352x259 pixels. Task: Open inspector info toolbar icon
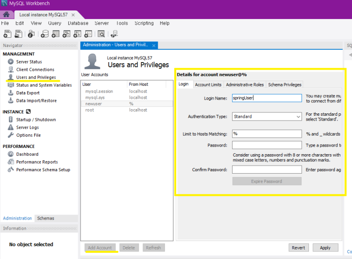click(31, 34)
